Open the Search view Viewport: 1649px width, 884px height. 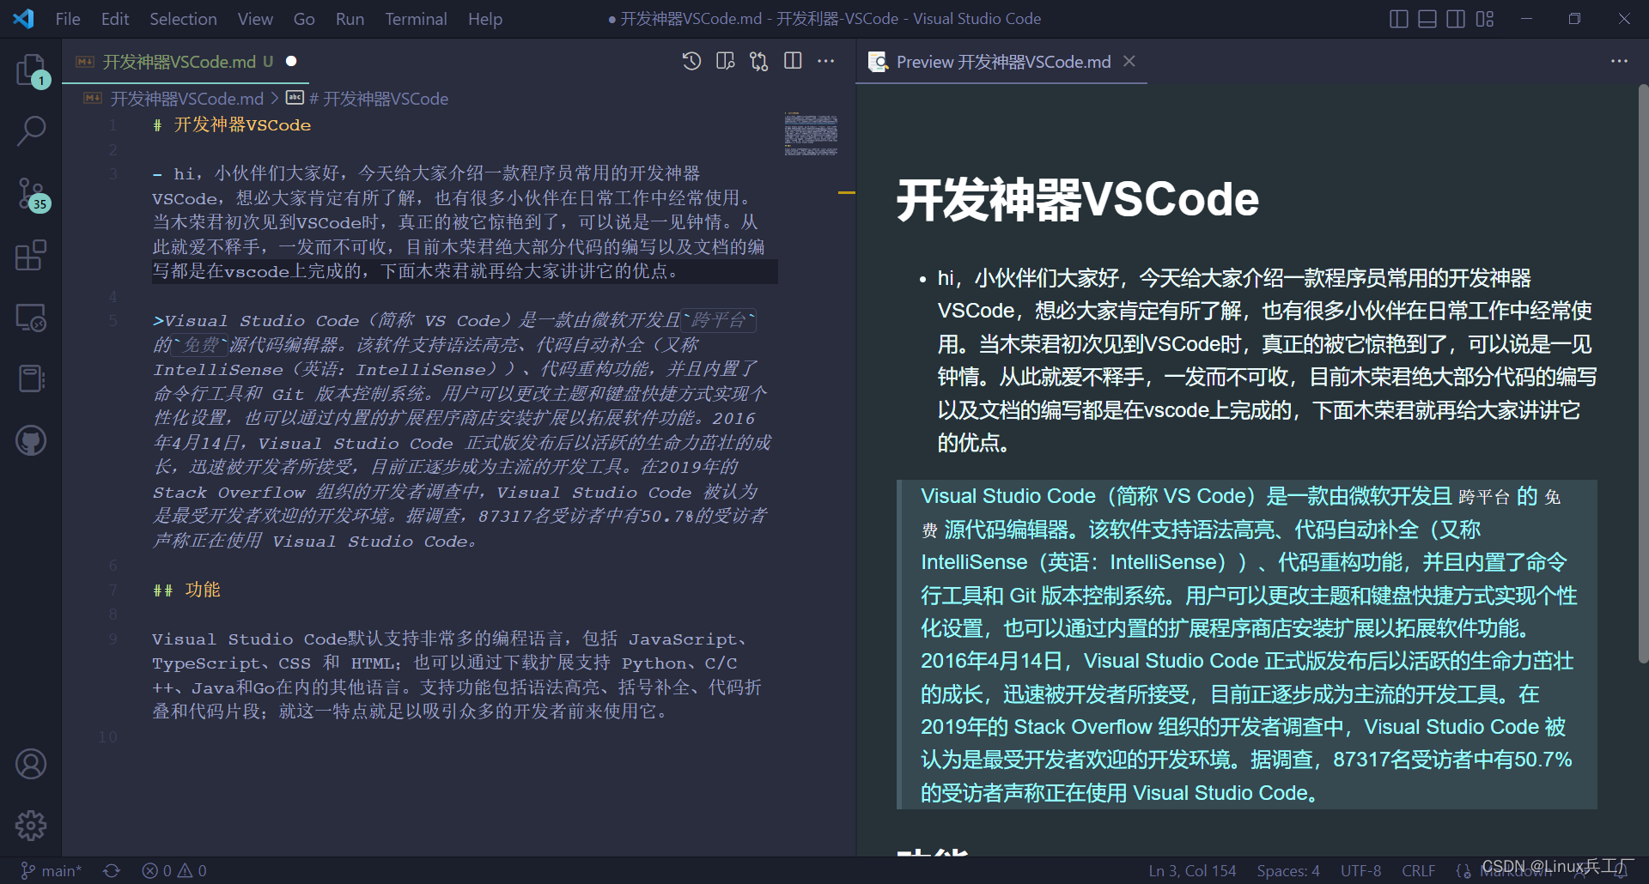[x=31, y=131]
